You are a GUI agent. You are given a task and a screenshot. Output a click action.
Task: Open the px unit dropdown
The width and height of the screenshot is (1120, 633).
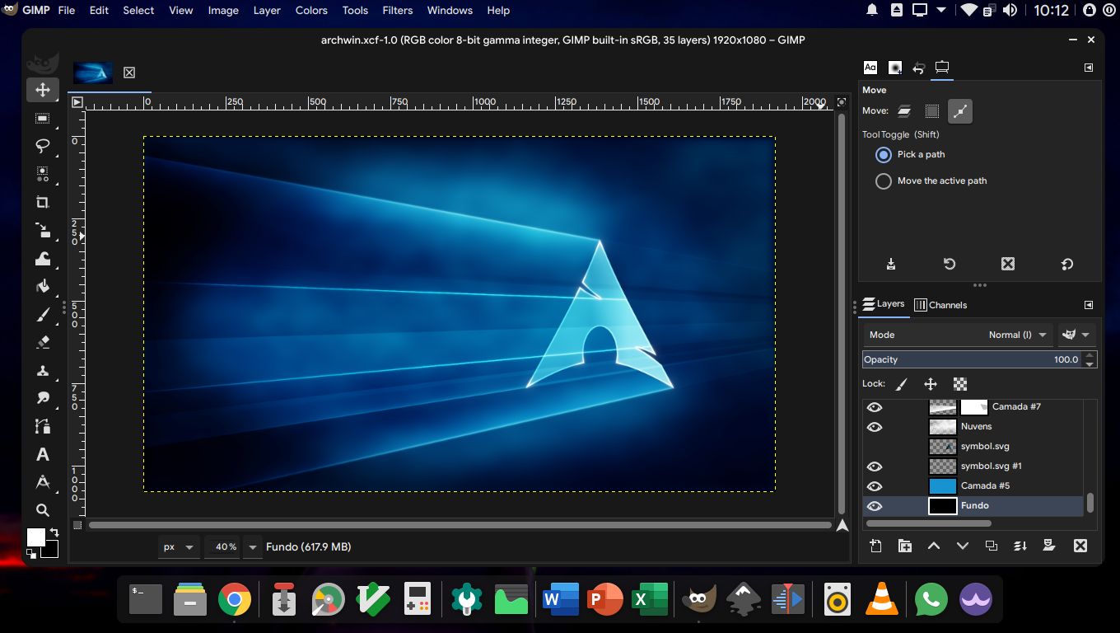180,547
